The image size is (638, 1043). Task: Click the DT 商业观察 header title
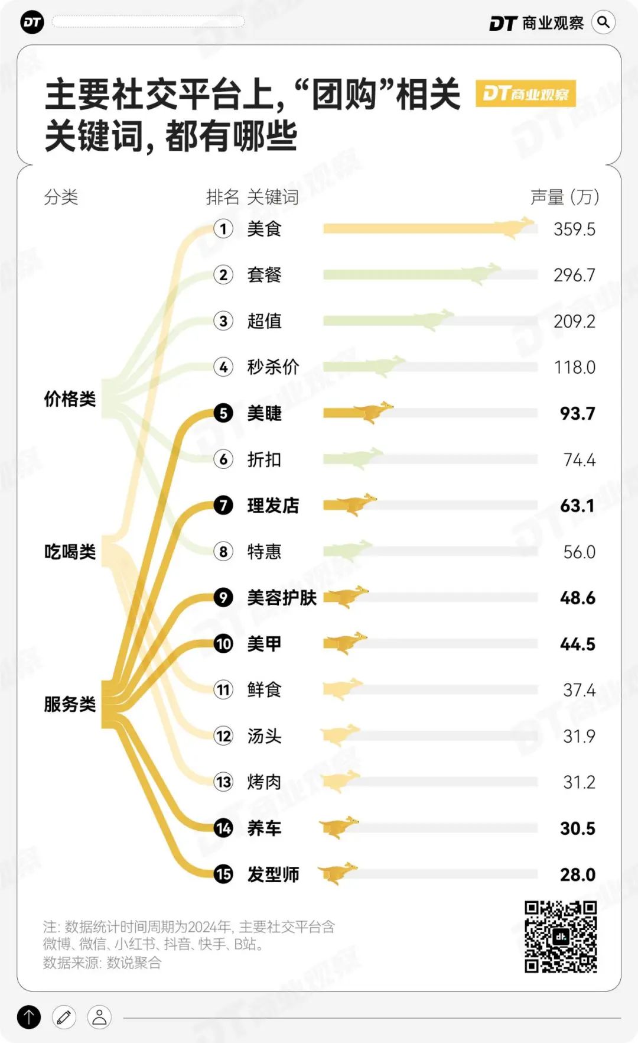pos(536,23)
